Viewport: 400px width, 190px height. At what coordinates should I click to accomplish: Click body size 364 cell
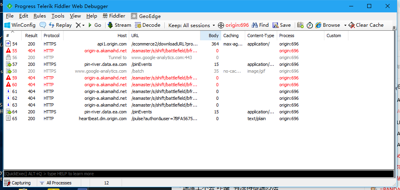pos(215,44)
